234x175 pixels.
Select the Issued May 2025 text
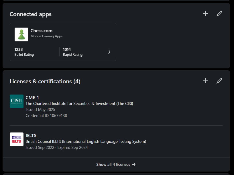tap(40, 109)
